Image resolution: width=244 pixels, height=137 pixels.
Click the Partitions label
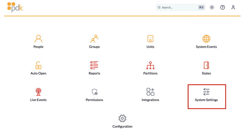pyautogui.click(x=150, y=73)
